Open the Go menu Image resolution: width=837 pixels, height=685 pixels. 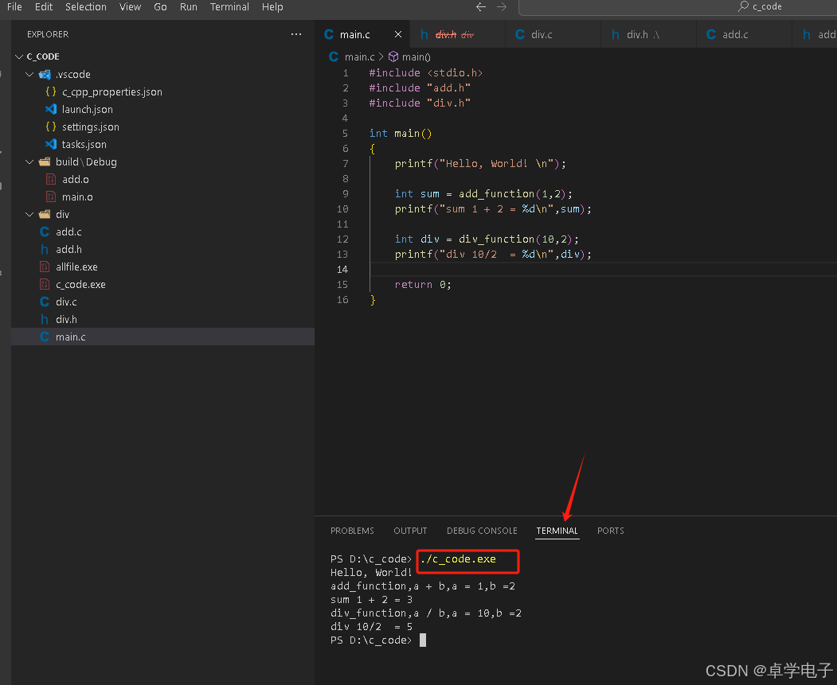pyautogui.click(x=160, y=7)
